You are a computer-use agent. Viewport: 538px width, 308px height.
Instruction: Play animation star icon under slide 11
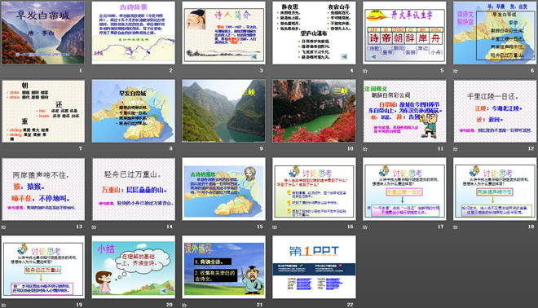click(365, 149)
